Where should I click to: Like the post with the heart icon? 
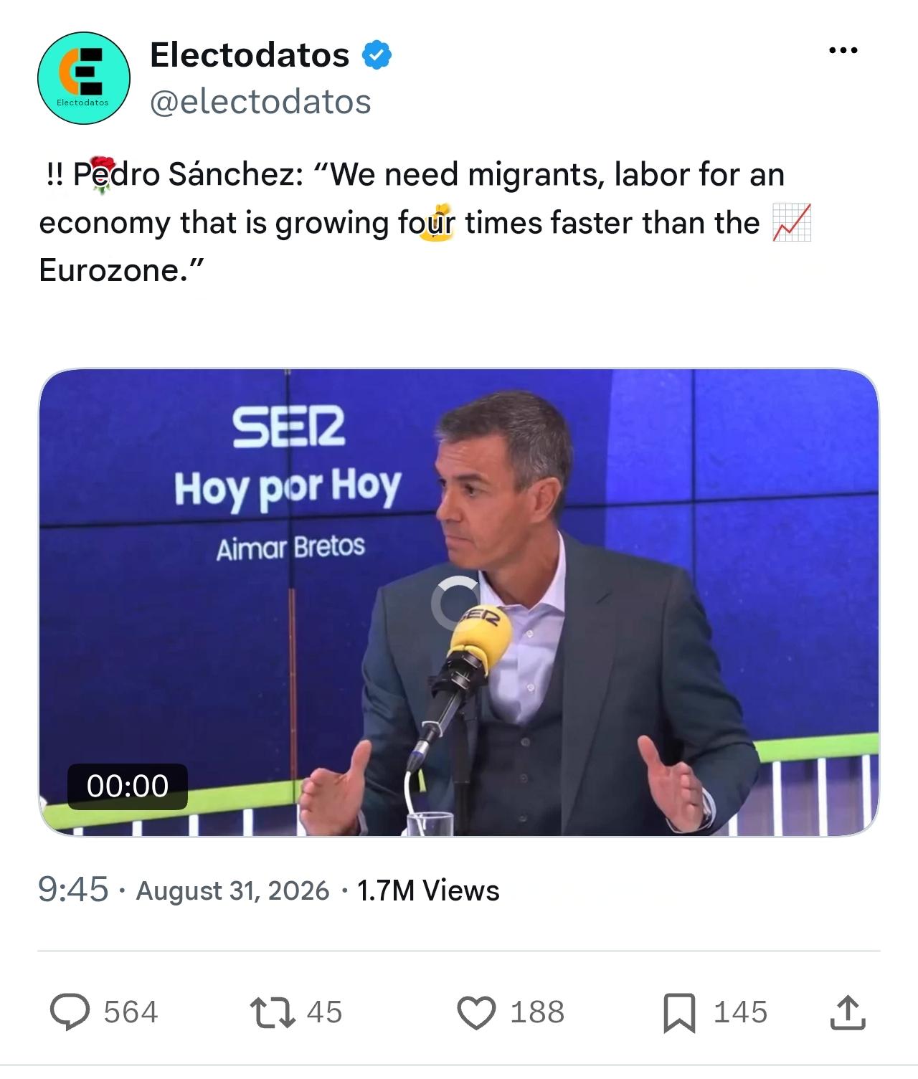[477, 1012]
